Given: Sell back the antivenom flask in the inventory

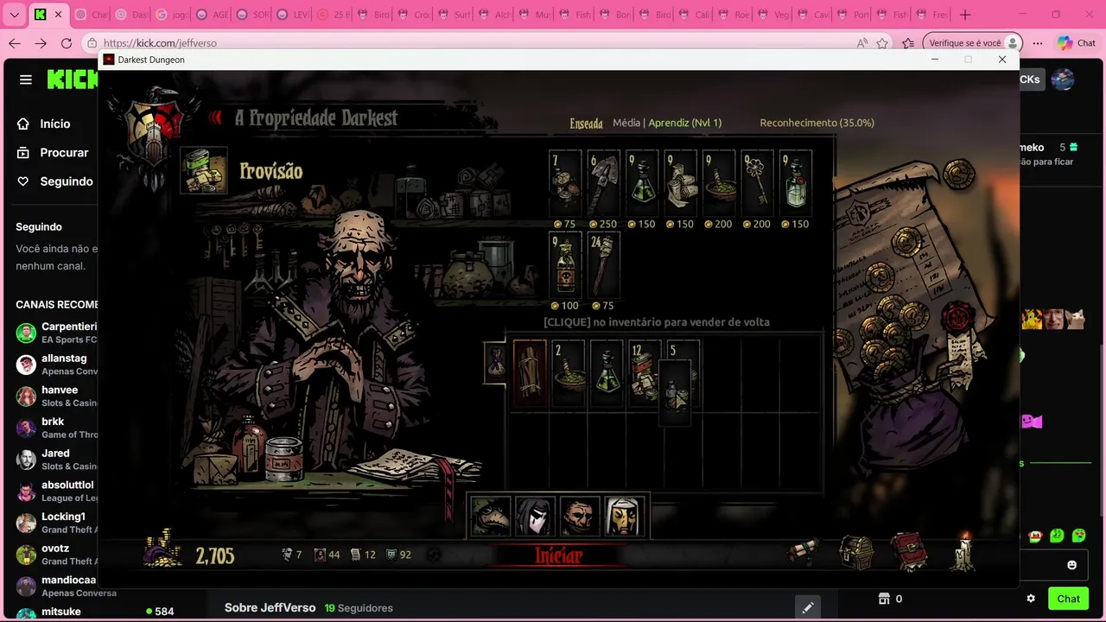Looking at the screenshot, I should (607, 374).
